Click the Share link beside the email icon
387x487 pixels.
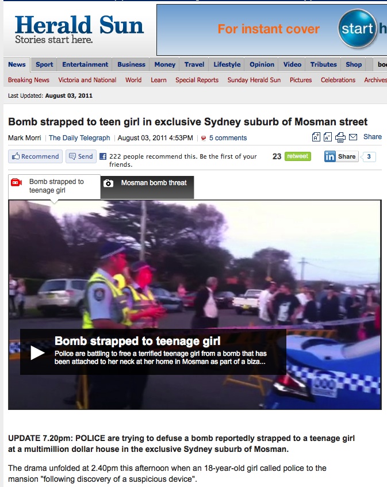coord(373,137)
